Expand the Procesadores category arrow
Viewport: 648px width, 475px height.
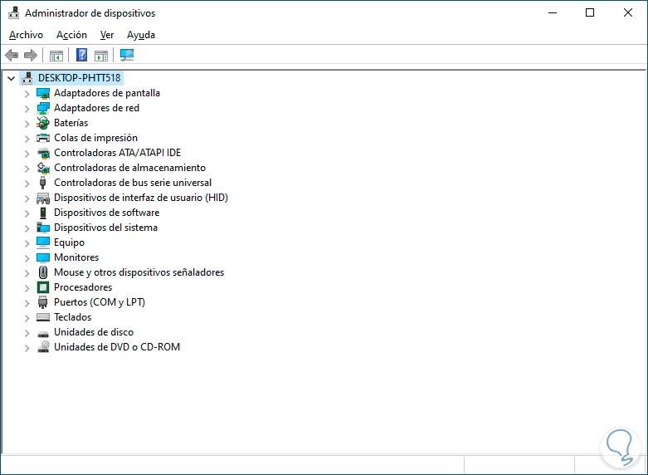click(x=27, y=288)
